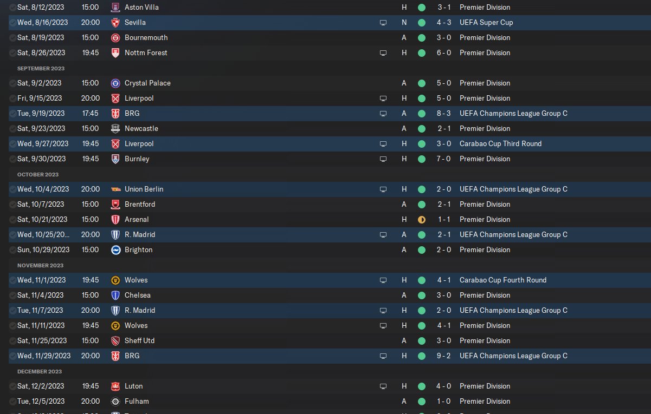651x414 pixels.
Task: Click the Crystal Palace club badge
Action: coord(115,83)
